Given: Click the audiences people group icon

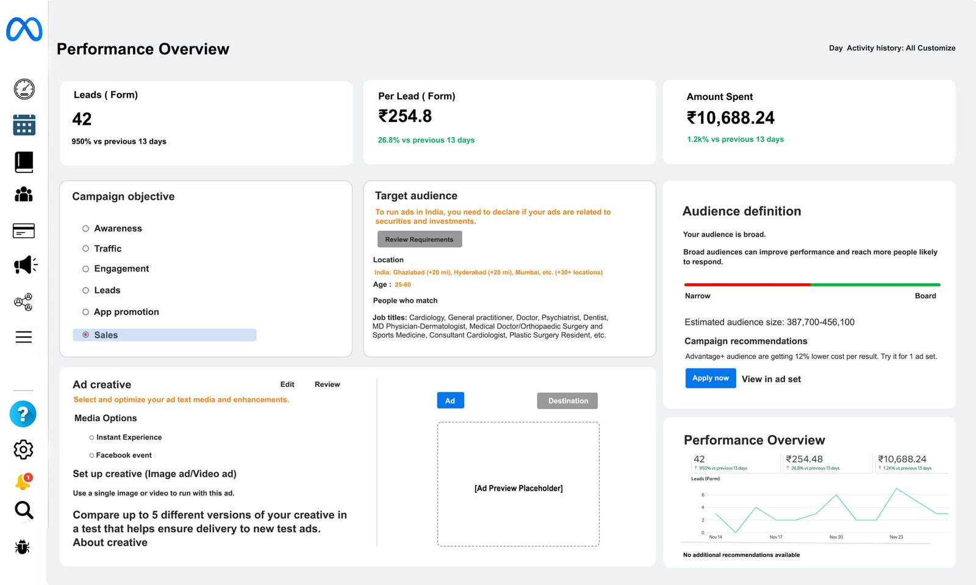Looking at the screenshot, I should pos(24,194).
